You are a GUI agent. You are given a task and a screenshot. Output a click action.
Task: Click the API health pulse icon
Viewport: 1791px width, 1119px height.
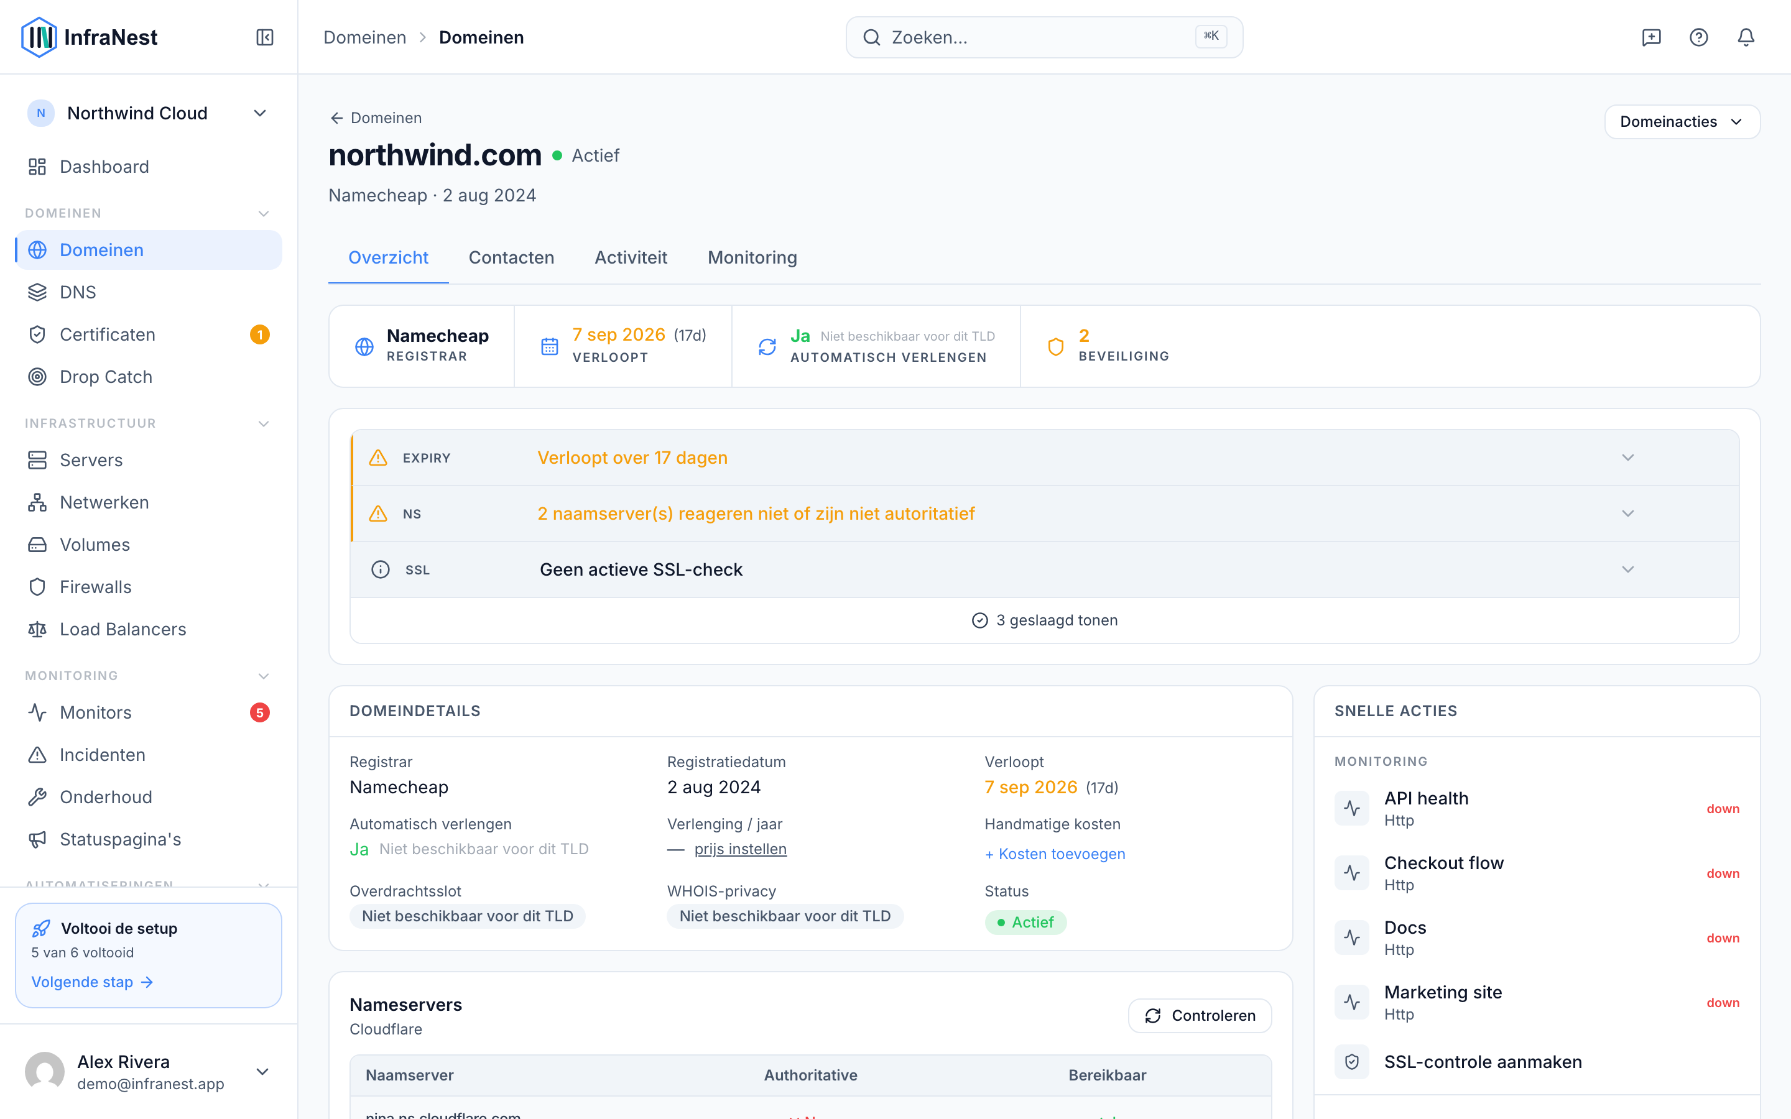(x=1352, y=808)
